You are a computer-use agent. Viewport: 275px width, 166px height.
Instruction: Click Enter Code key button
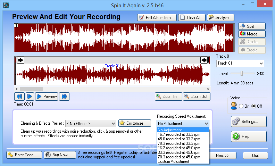click(x=24, y=155)
